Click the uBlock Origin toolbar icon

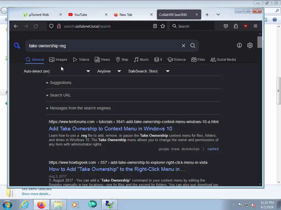click(x=246, y=26)
